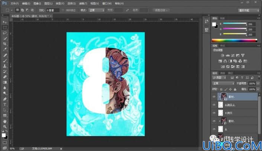Switch to the 样式 styles tab
This screenshot has width=262, height=151.
point(222,46)
